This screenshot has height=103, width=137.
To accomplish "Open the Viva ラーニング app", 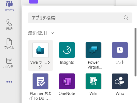I will click(x=41, y=55).
